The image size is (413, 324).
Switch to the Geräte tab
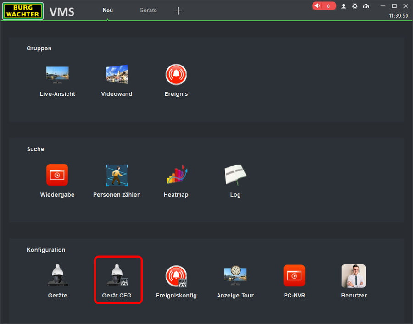pos(148,11)
